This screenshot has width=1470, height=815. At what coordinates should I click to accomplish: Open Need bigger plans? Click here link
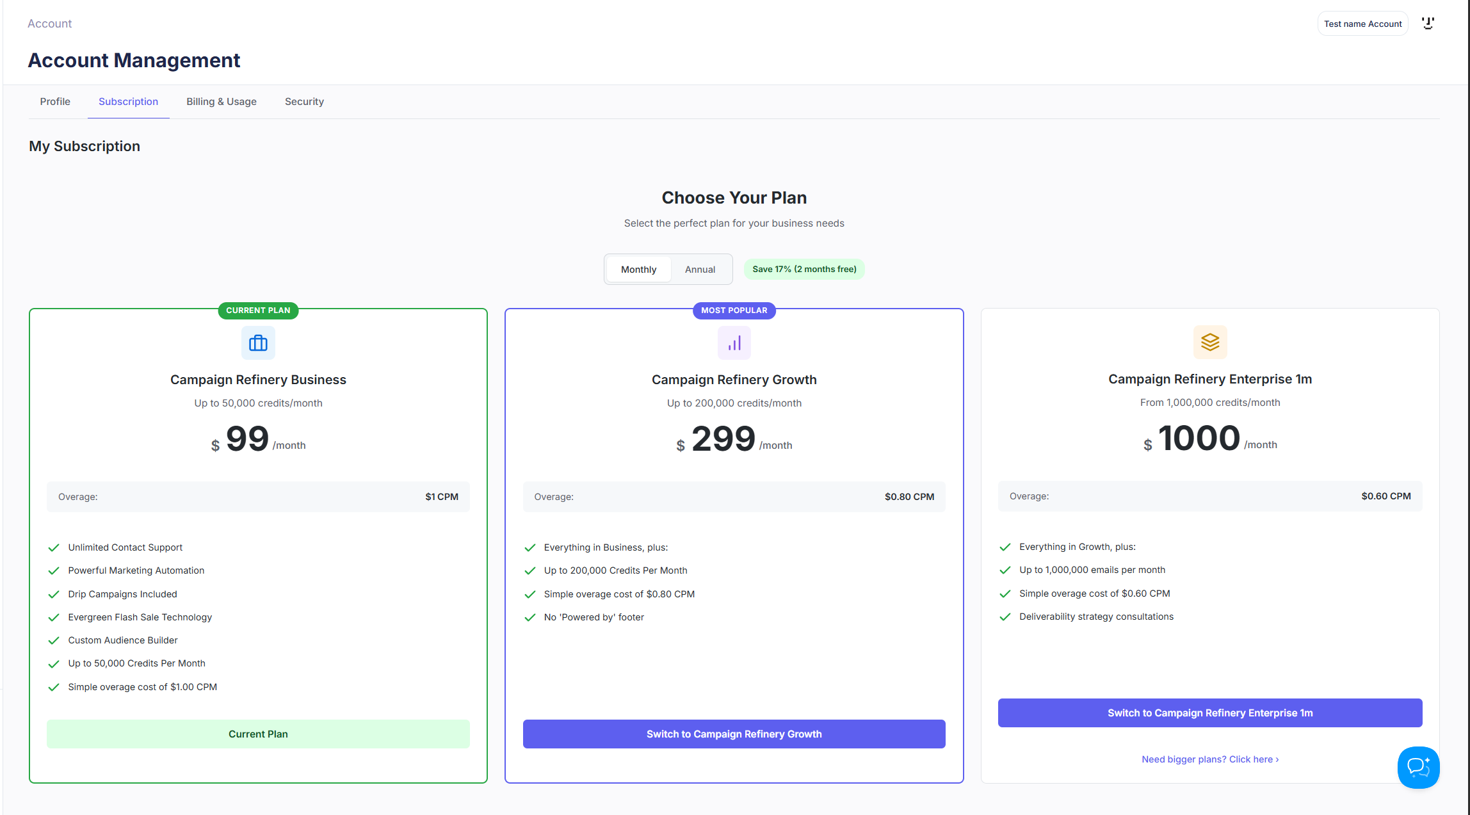(x=1209, y=759)
